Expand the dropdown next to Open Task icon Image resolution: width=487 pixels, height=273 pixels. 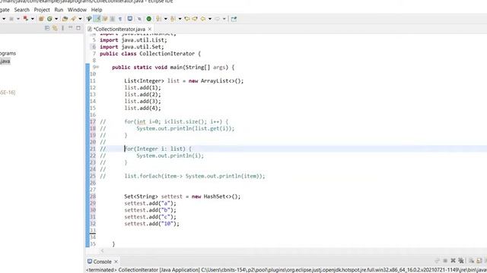coord(80,19)
